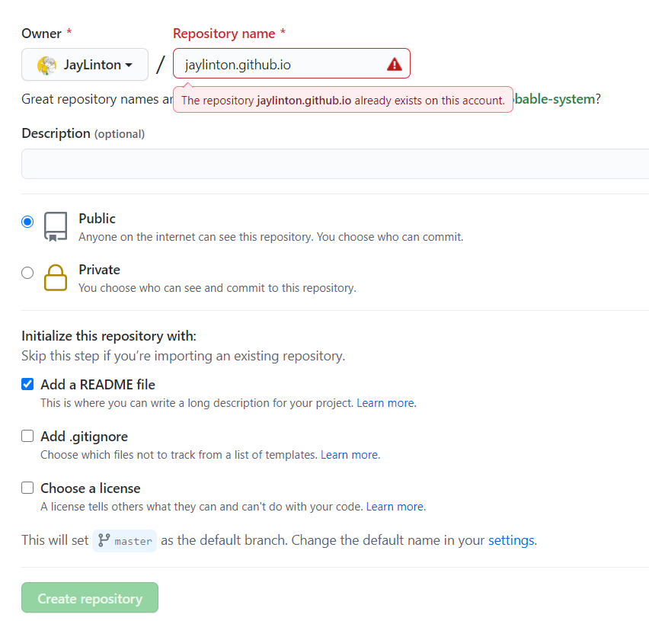Enable the Add .gitignore checkbox
Viewport: 649px width, 621px height.
27,436
